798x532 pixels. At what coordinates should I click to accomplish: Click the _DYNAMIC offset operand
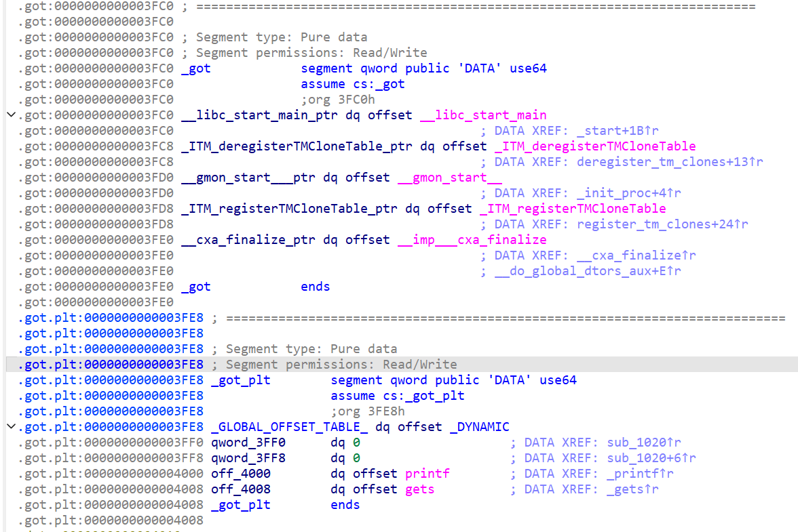click(479, 427)
